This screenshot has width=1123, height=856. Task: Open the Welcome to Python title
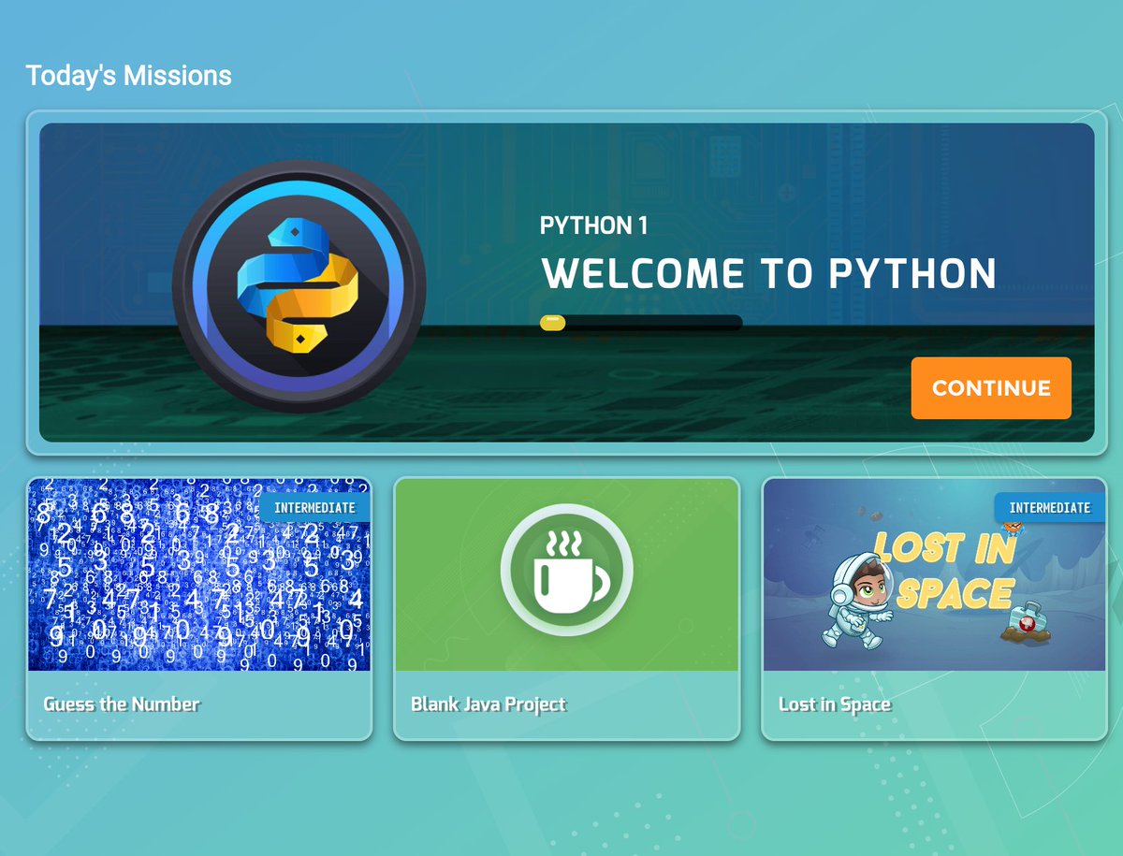pyautogui.click(x=769, y=274)
